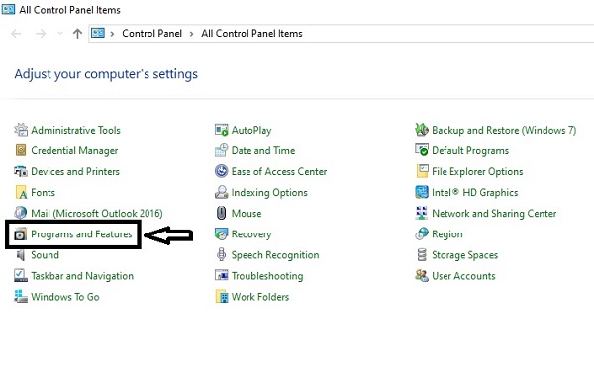Screen dimensions: 594x372
Task: Click the Recovery icon
Action: [221, 233]
